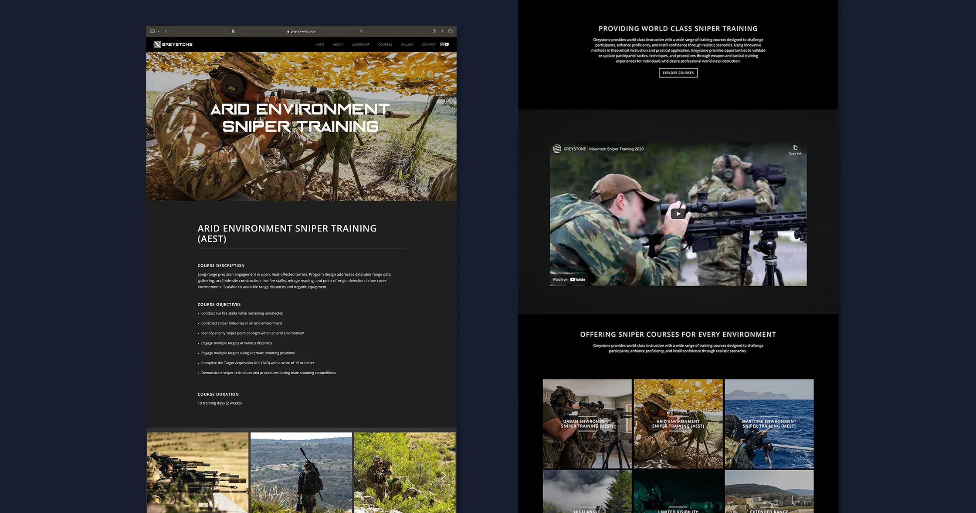Go forward with the browser forward arrow
Screen dimensions: 976x513
(x=173, y=31)
